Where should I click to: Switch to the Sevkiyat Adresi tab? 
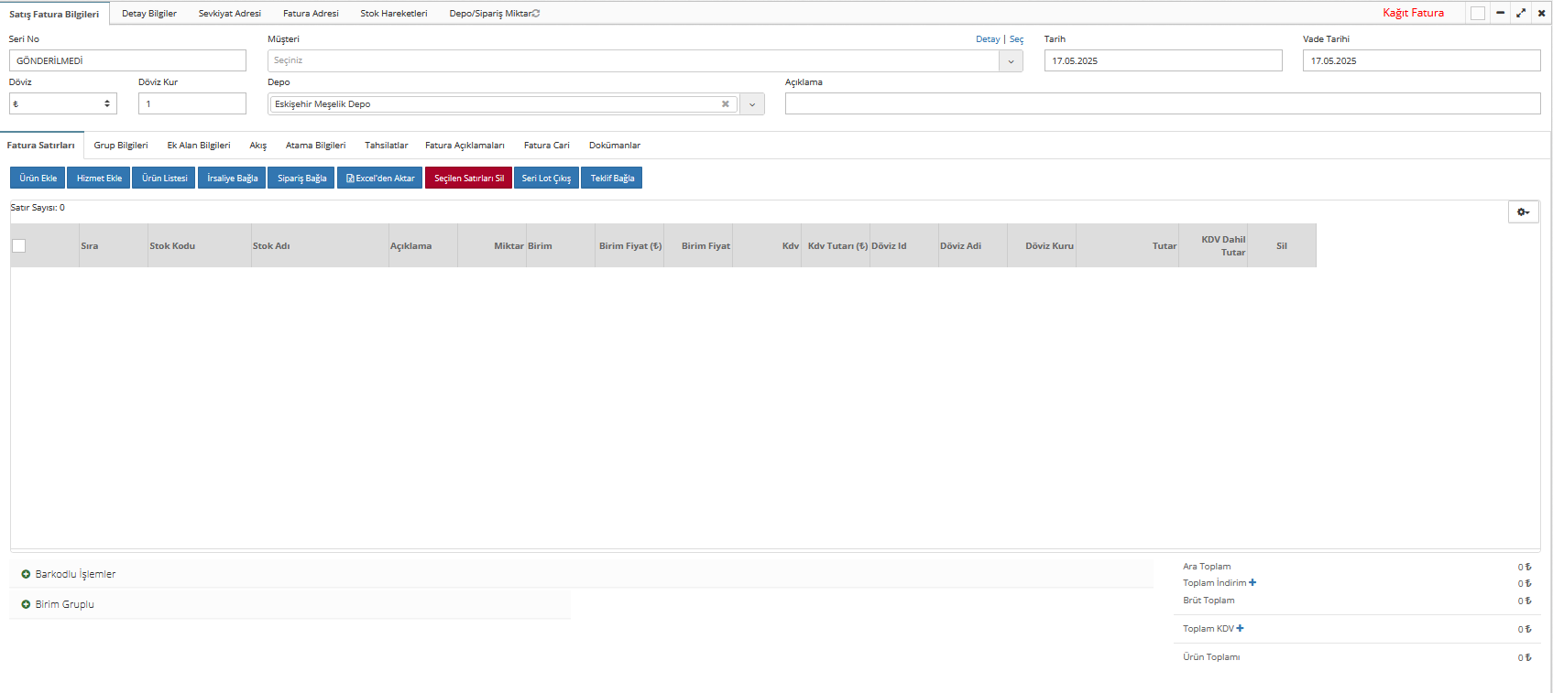(229, 14)
